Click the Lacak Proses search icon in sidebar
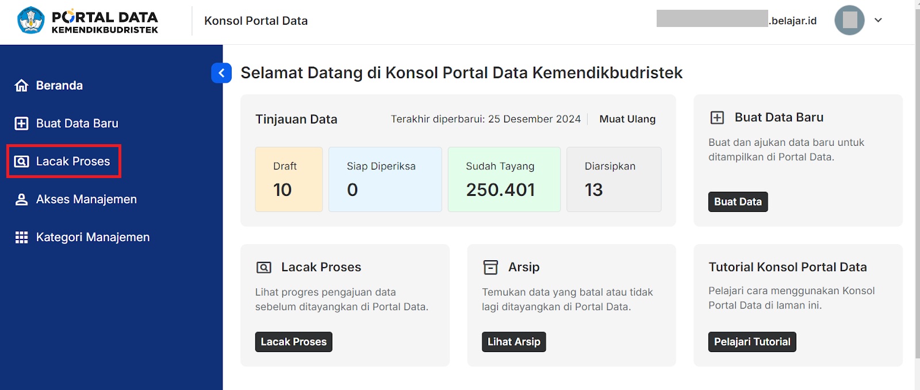This screenshot has width=920, height=390. click(x=21, y=161)
